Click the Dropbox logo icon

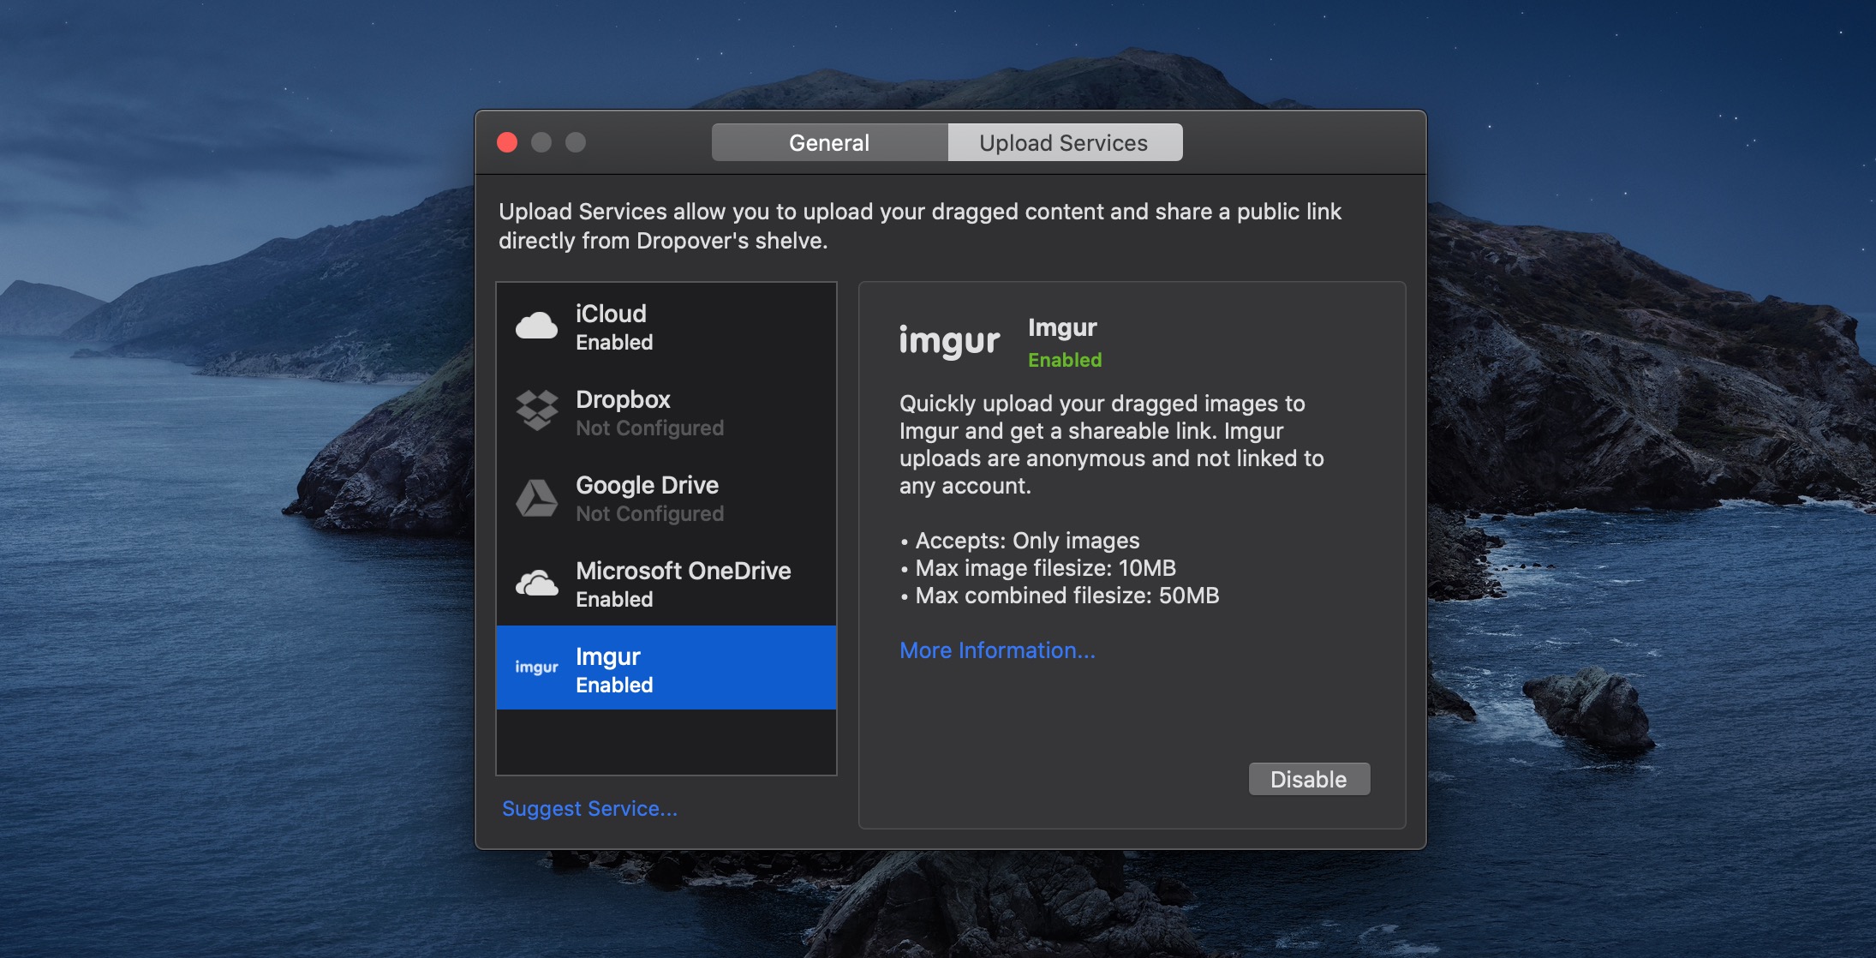[x=536, y=410]
